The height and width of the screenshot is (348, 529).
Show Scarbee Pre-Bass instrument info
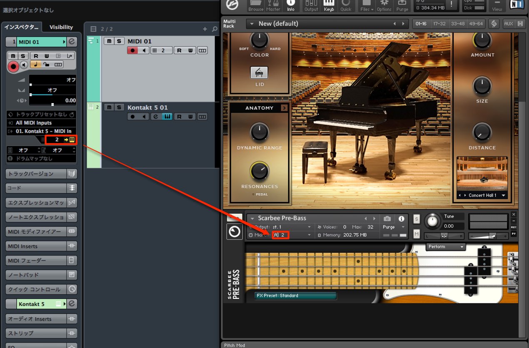tap(401, 219)
